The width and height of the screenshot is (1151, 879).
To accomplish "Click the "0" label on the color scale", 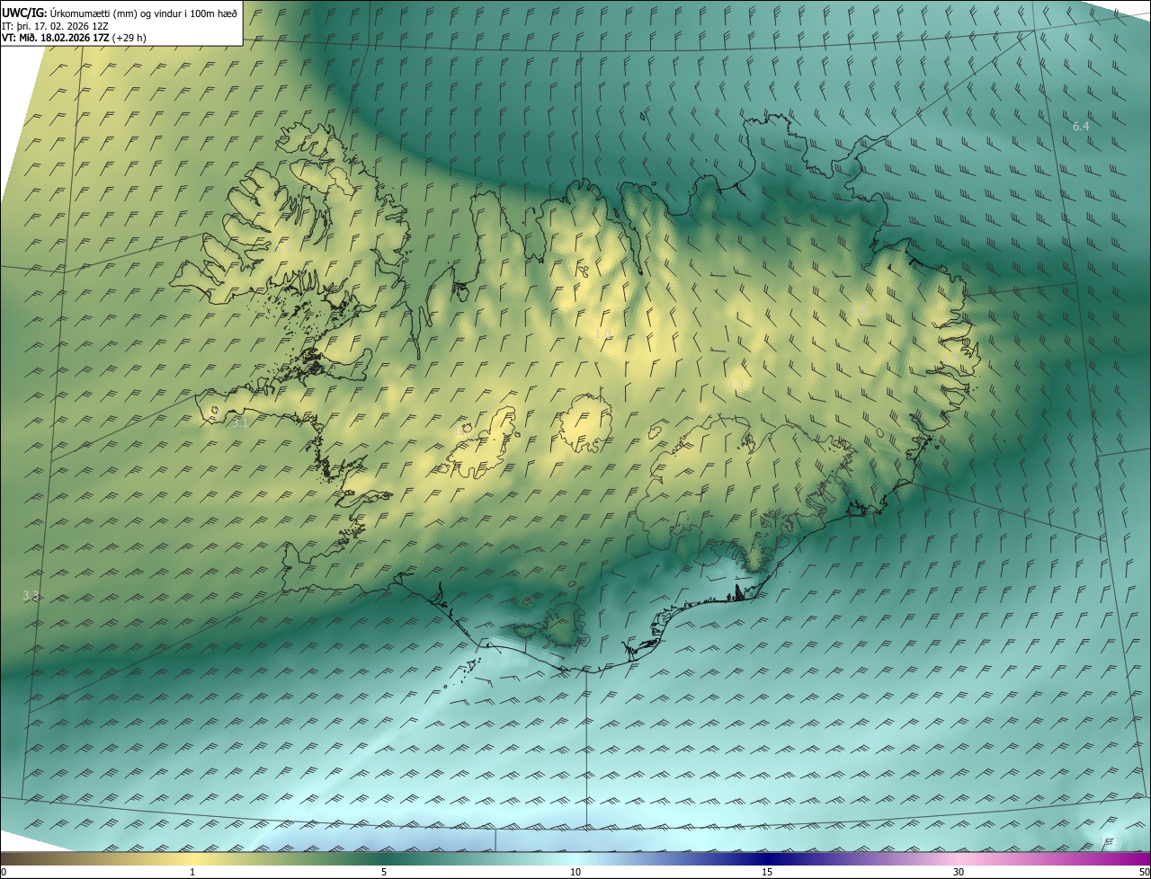I will click(4, 872).
